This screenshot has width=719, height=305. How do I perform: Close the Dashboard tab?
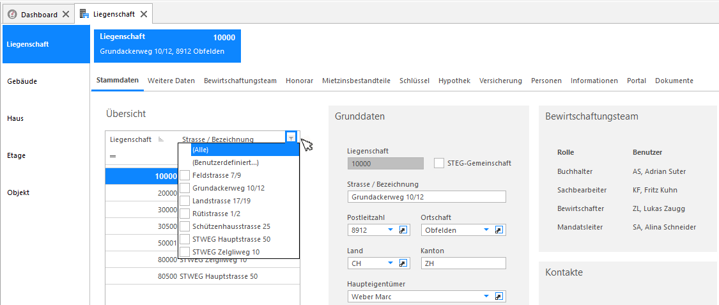coord(66,14)
